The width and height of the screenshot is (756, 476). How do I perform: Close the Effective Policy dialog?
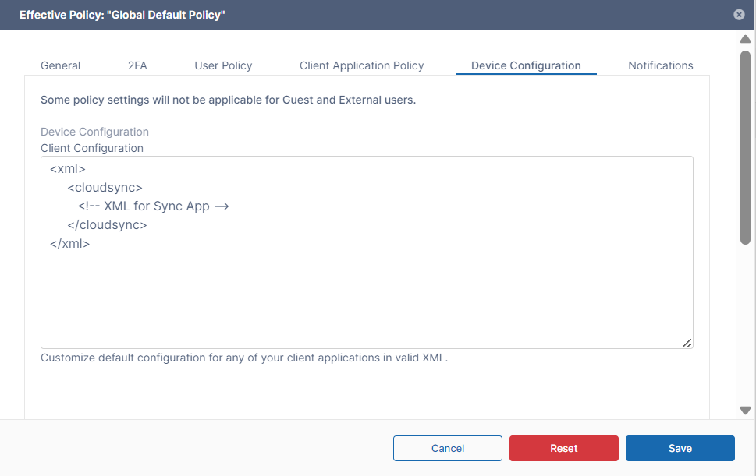(x=739, y=15)
